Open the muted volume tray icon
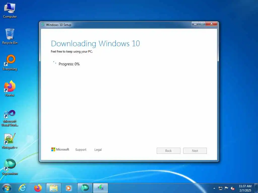Screen dimensions: 258x193 pyautogui.click(x=233, y=188)
